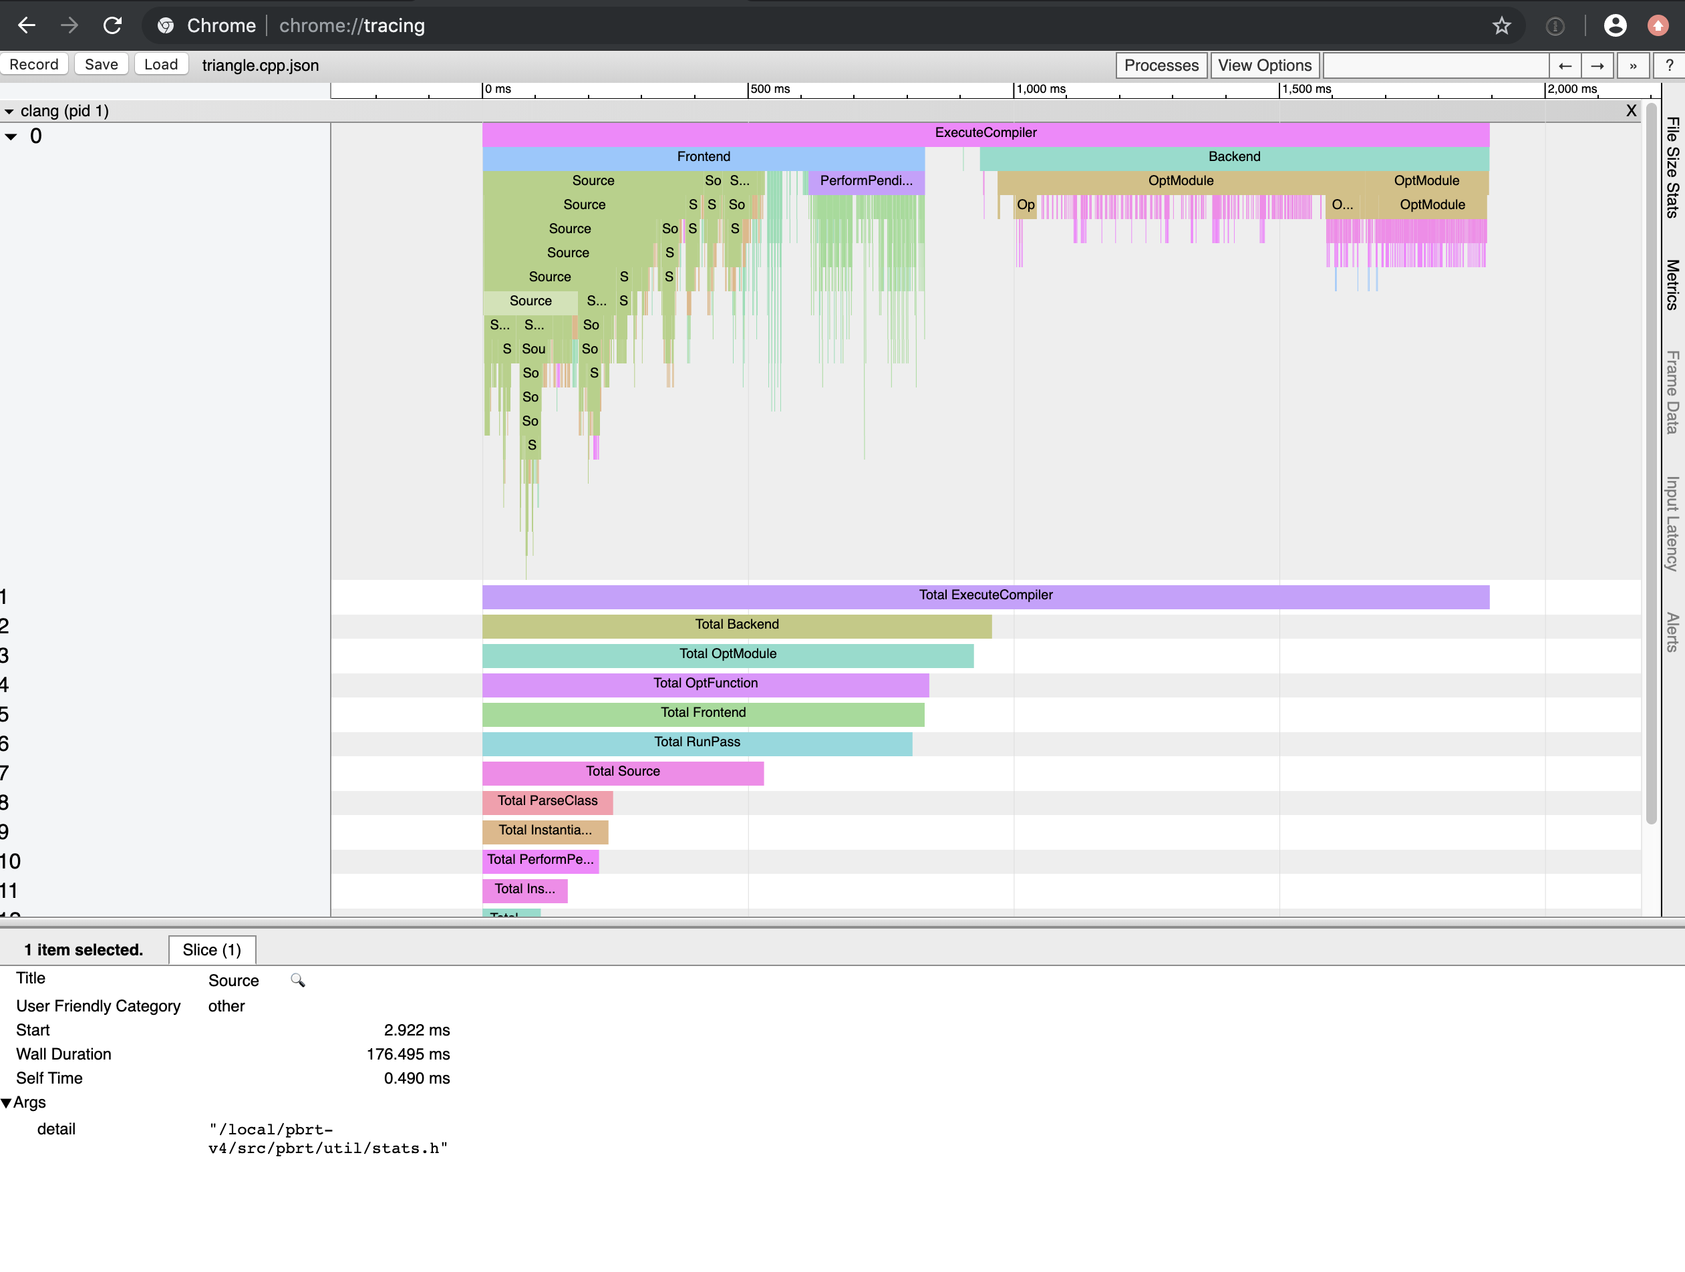Viewport: 1685px width, 1272px height.
Task: Open the help question mark button
Action: [x=1669, y=65]
